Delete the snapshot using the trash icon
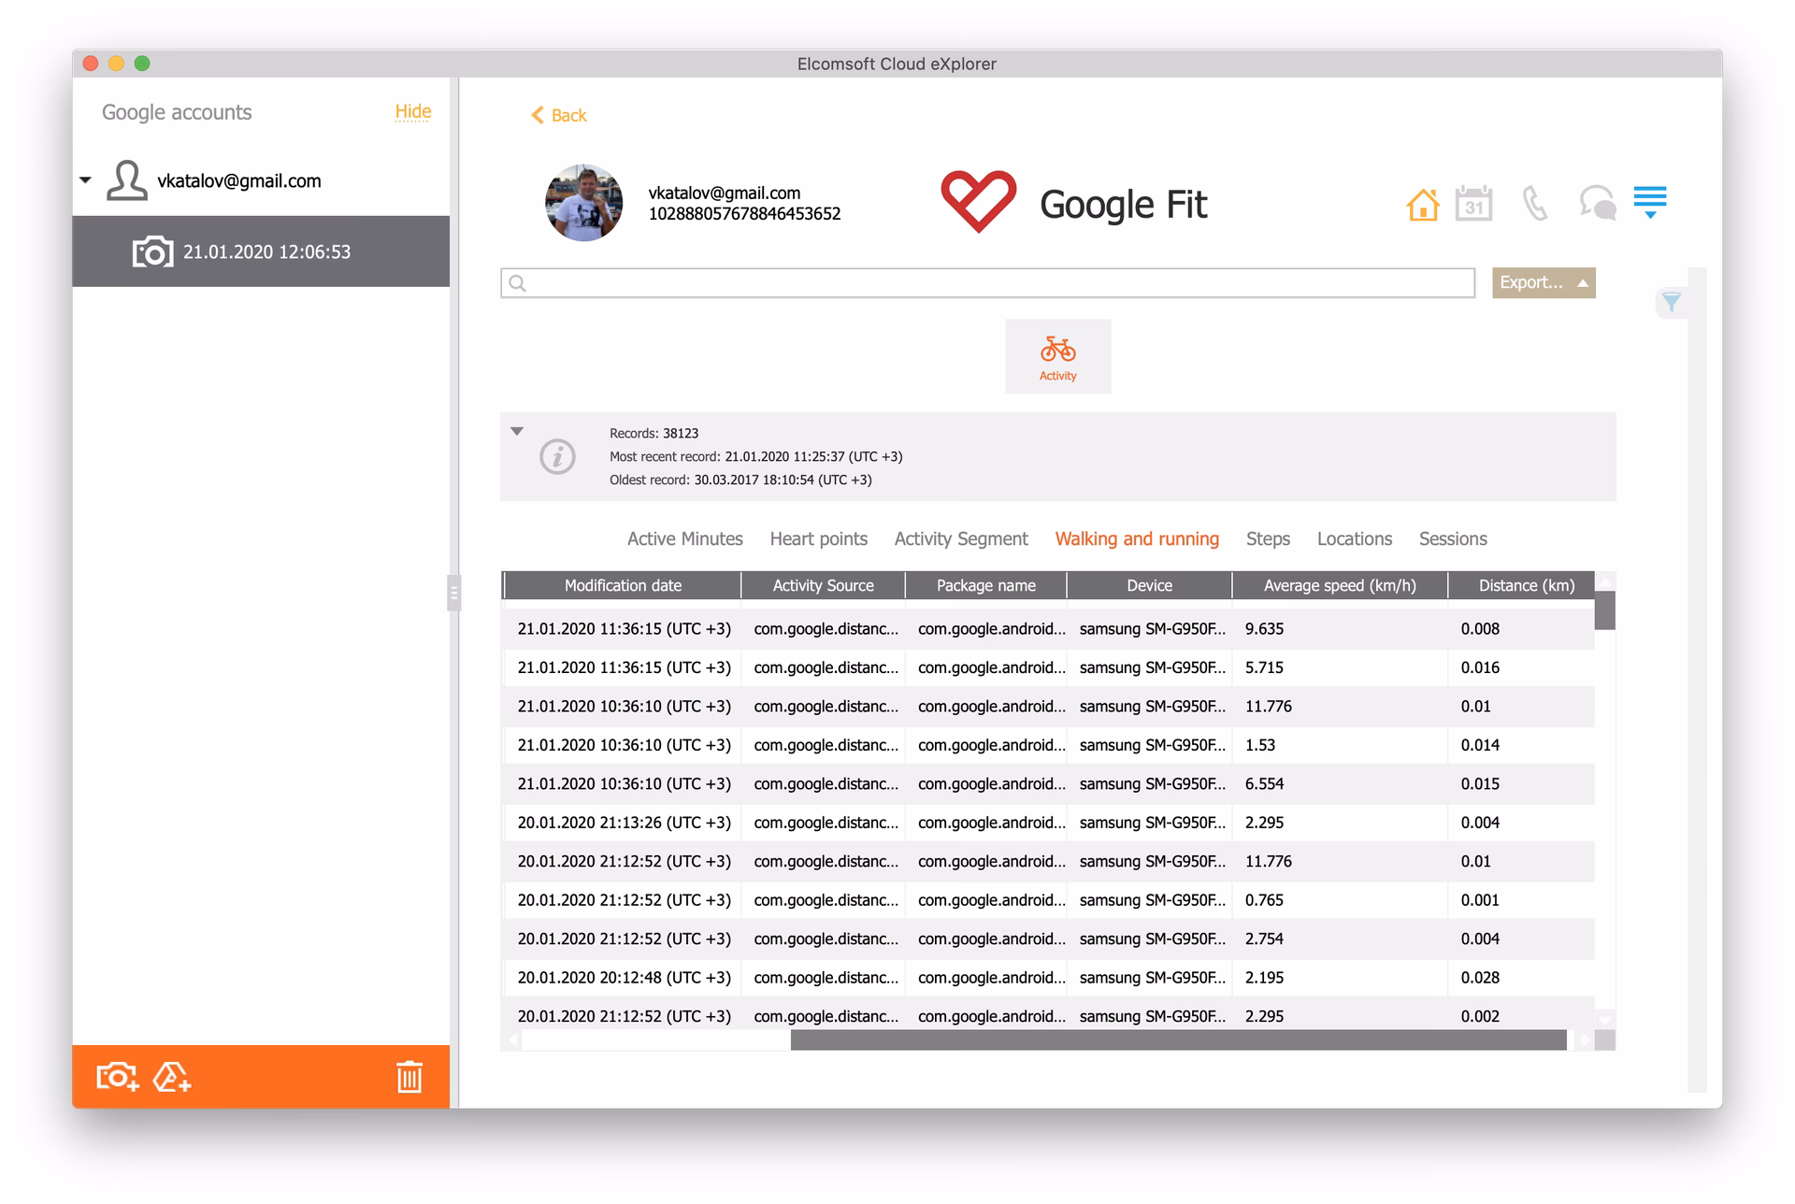Viewport: 1795px width, 1204px height. click(x=409, y=1077)
